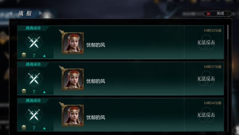This screenshot has height=135, width=239.
Task: Click the rank-up triangle in third report
Action: tap(44, 128)
